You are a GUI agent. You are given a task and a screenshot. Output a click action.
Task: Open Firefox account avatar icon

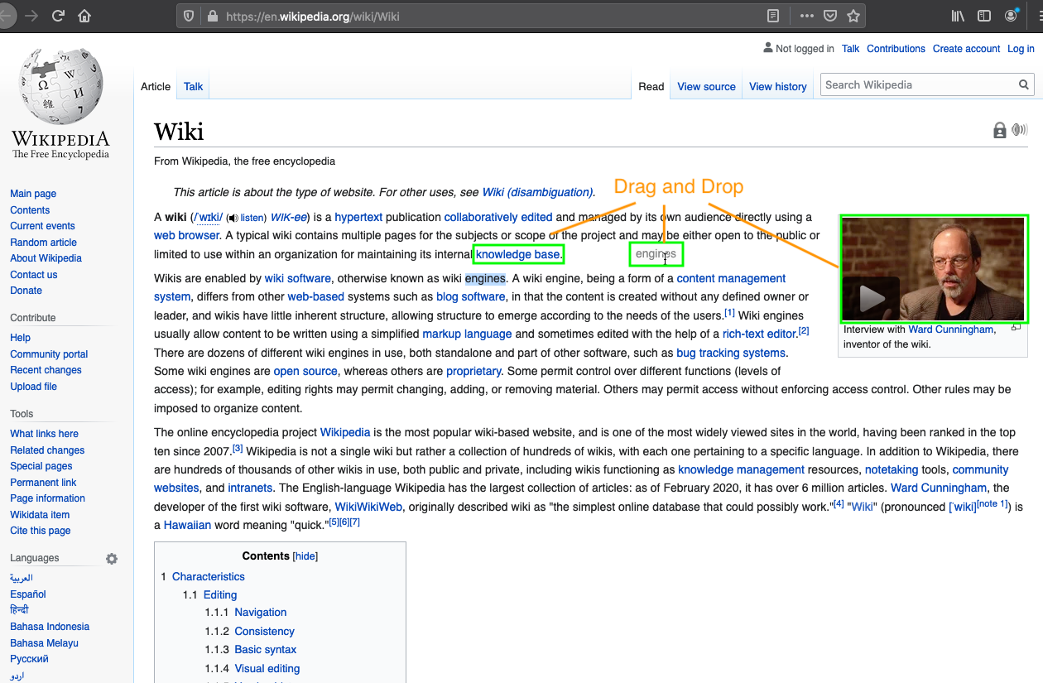click(x=1011, y=16)
